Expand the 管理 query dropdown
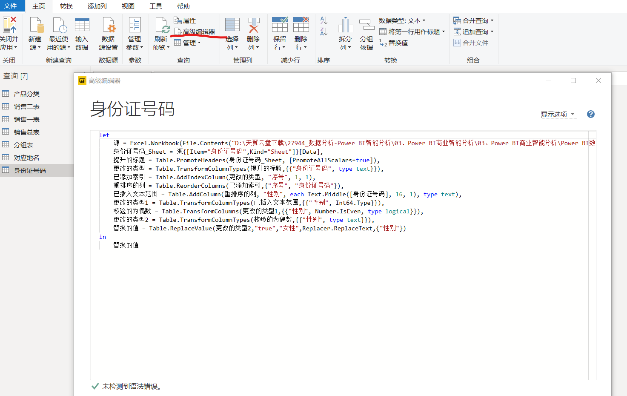627x396 pixels. (x=187, y=43)
